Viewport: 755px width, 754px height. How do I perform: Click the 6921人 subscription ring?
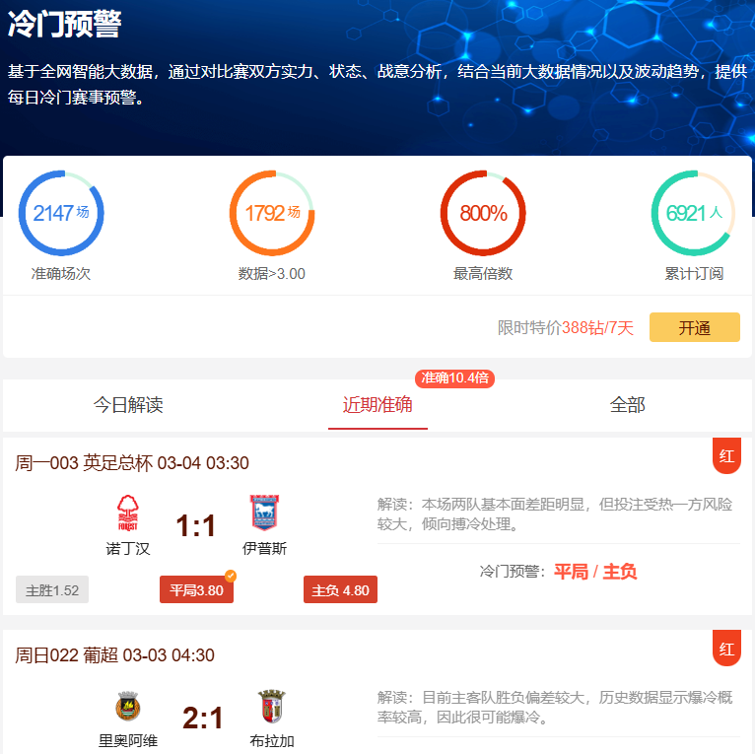(x=694, y=213)
